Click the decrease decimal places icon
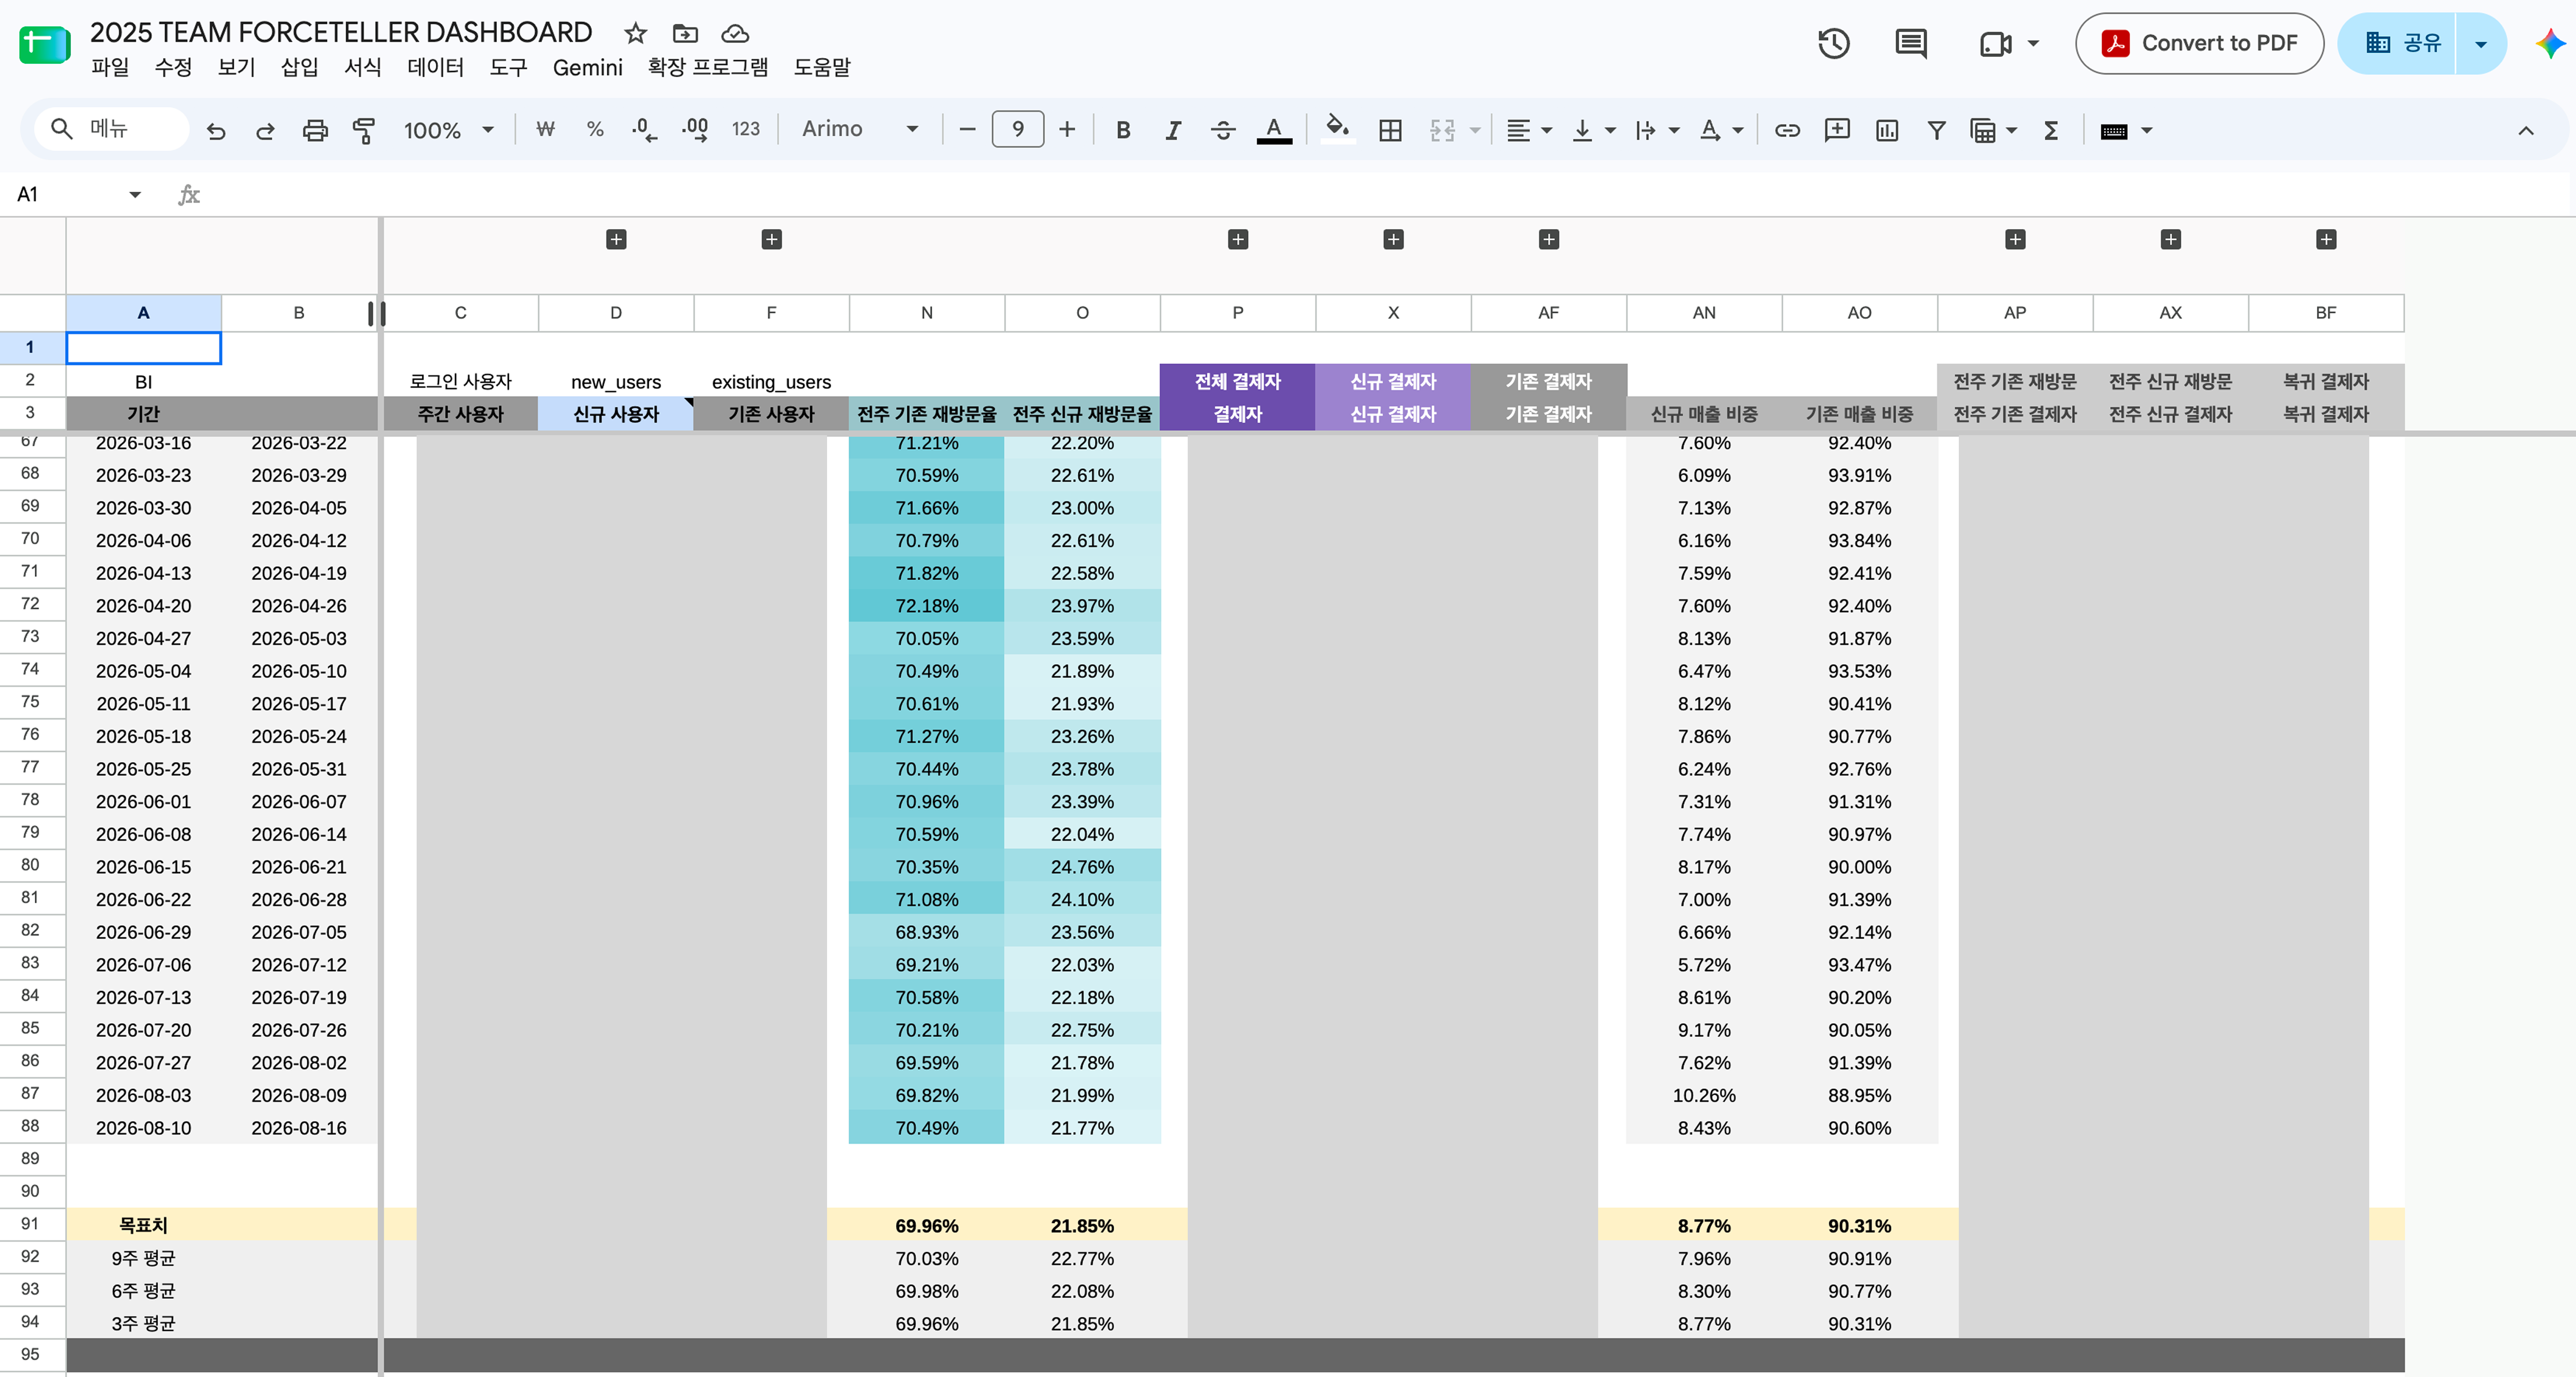Image resolution: width=2576 pixels, height=1377 pixels. coord(644,129)
